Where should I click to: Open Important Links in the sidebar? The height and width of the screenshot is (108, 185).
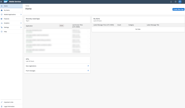pos(11,102)
